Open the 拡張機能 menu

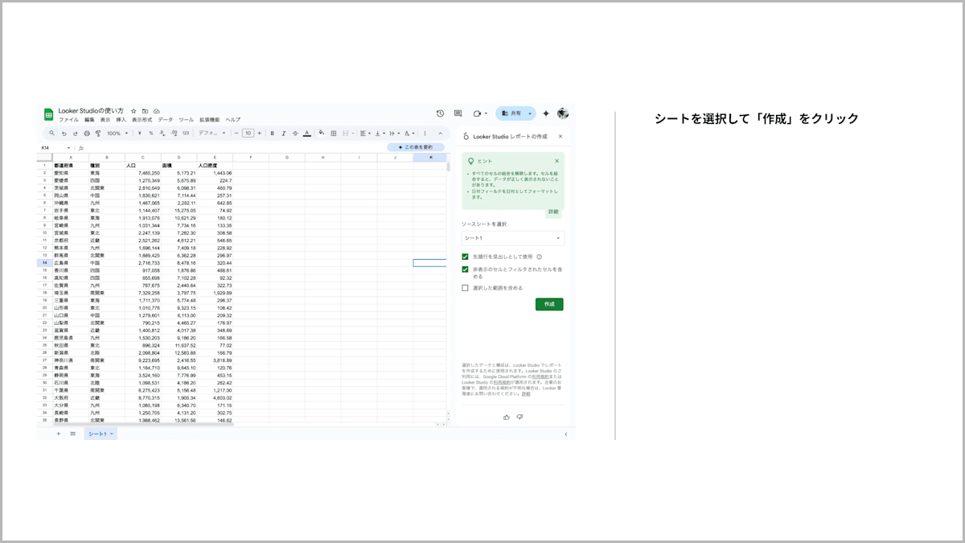(209, 120)
